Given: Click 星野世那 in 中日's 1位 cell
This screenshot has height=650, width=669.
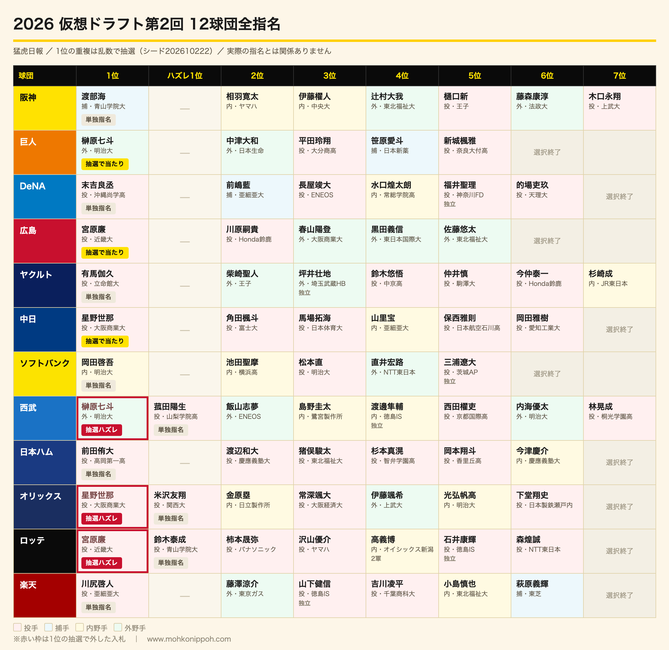Looking at the screenshot, I should click(98, 318).
